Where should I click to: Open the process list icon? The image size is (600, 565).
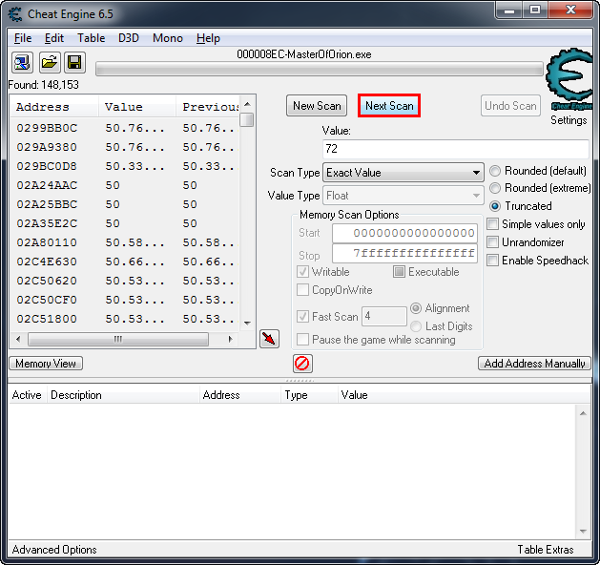[x=22, y=62]
